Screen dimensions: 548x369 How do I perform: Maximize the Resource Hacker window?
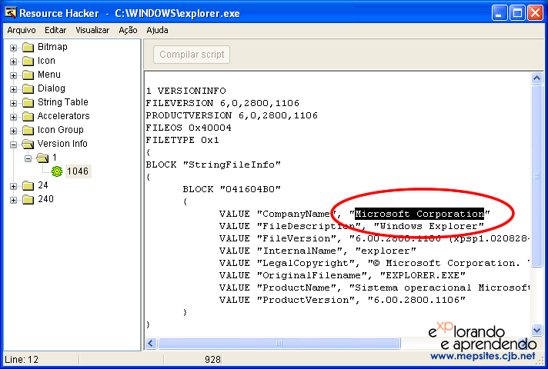517,13
